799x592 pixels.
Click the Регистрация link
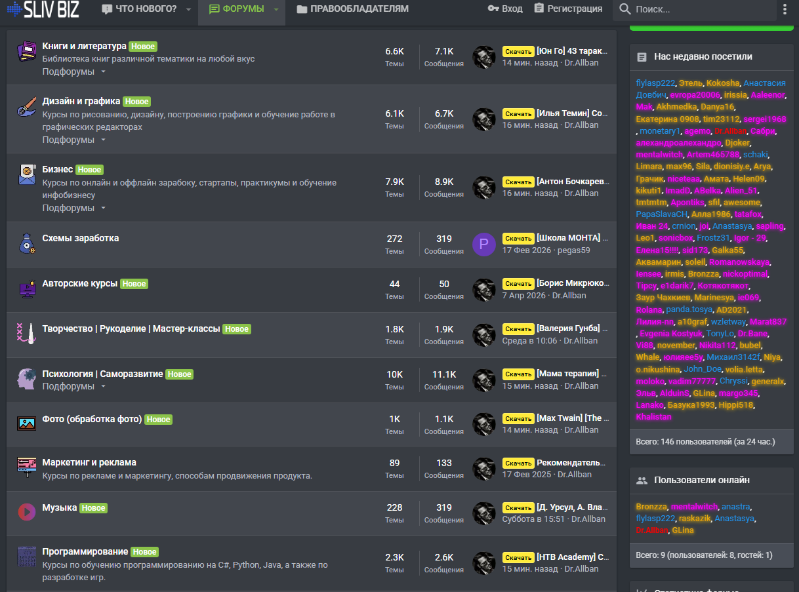[568, 9]
